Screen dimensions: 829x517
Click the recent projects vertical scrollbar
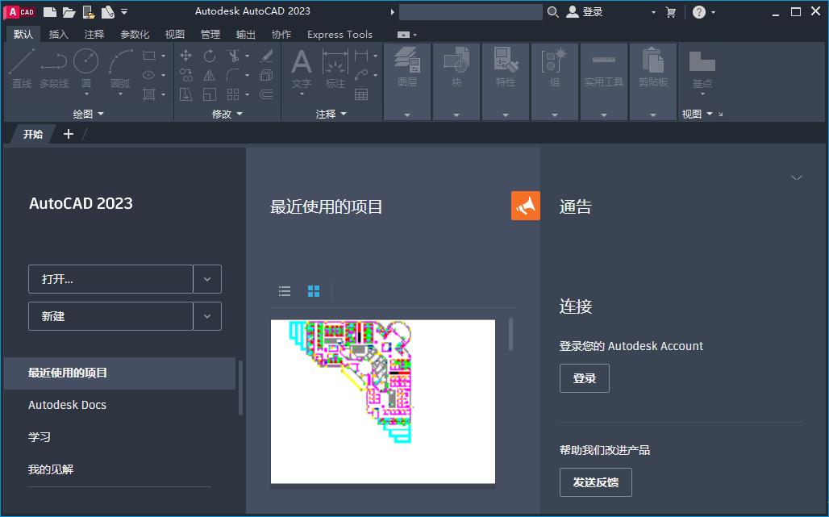coord(510,335)
